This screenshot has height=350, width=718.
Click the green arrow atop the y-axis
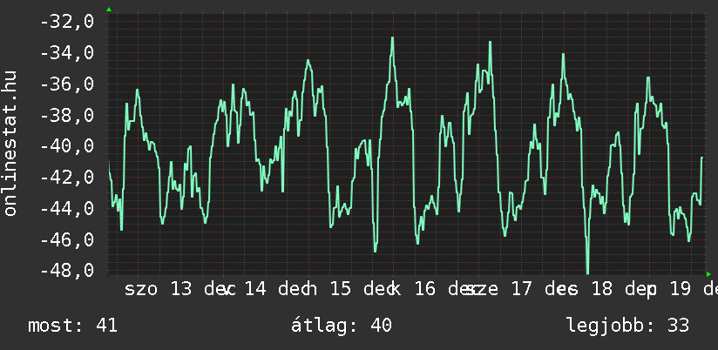pos(109,10)
